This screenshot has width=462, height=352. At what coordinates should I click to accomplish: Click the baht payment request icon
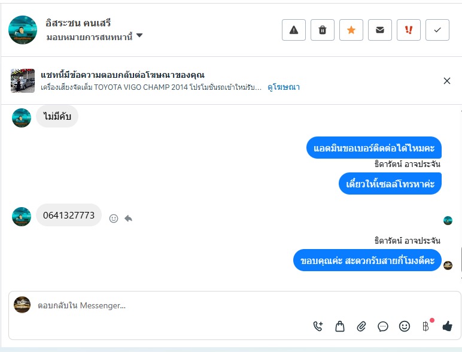[425, 326]
